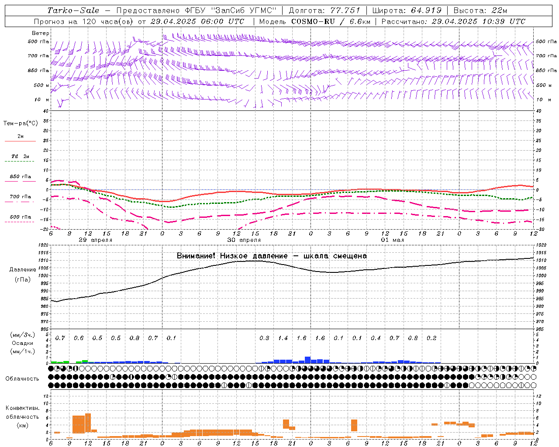Screen dimensions: 559x447
Task: Click the tallest orange convective cloud bar
Action: [88, 423]
